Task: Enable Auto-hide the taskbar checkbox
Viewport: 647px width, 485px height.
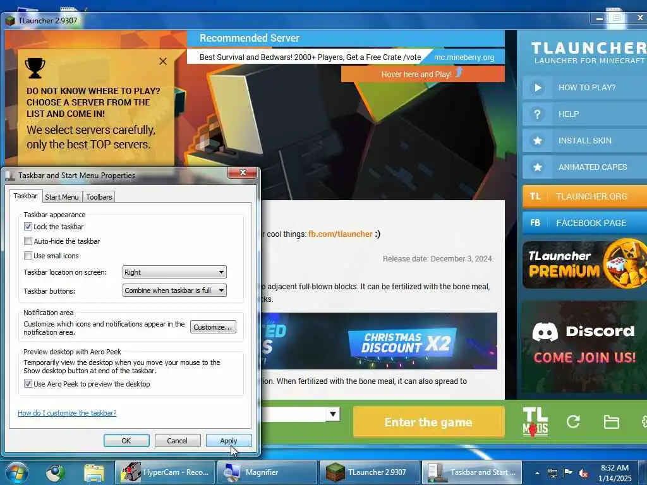Action: [28, 241]
